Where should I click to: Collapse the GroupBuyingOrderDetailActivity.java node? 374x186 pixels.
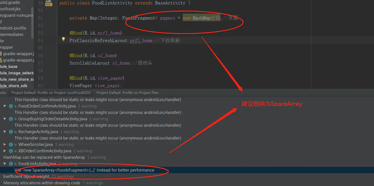[5, 119]
